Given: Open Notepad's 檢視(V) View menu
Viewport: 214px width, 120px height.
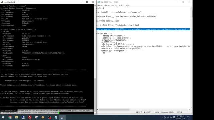Looking at the screenshot, I should (121, 5).
